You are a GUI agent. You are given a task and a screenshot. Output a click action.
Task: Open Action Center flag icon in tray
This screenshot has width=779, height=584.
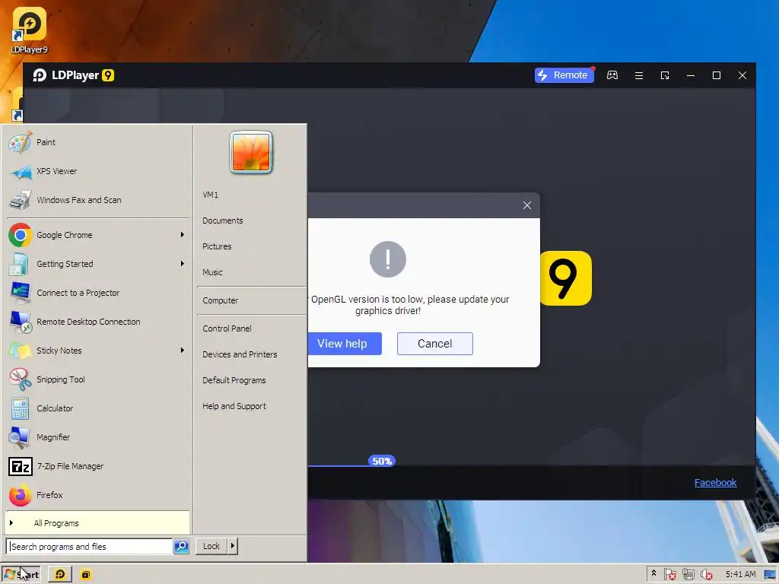(x=670, y=575)
